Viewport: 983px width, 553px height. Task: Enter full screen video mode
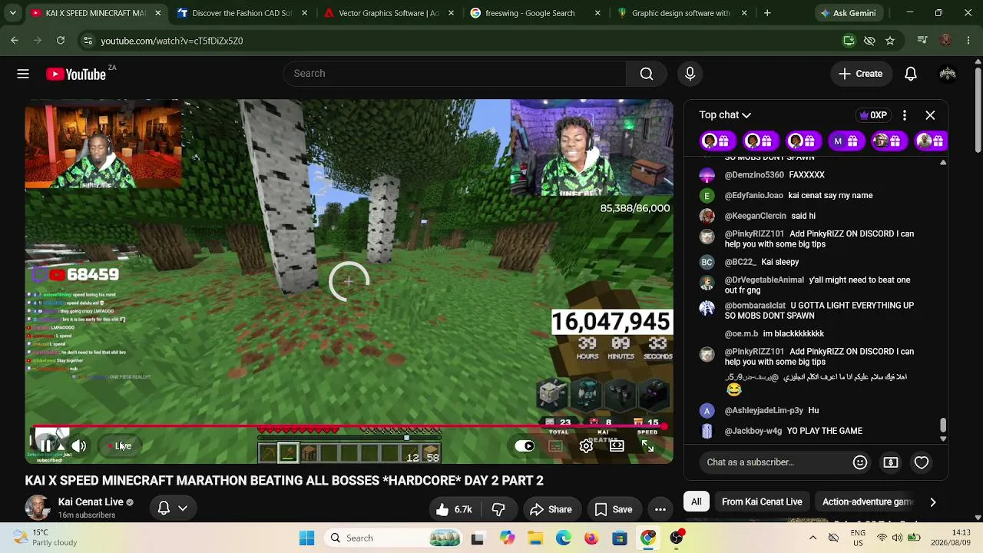pos(647,445)
